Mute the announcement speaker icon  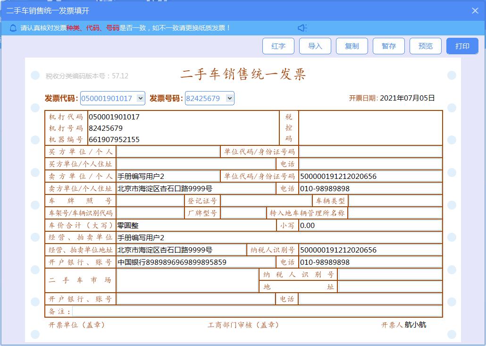point(302,27)
